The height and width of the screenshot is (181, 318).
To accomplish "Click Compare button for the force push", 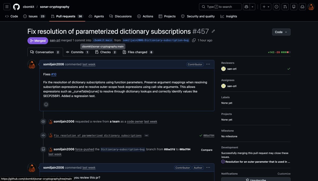I will [x=207, y=150].
